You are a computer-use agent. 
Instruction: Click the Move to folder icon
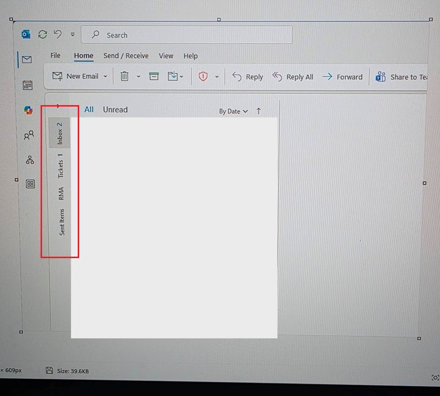point(173,76)
